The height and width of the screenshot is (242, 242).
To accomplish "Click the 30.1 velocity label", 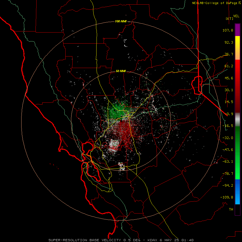I will pos(229,90).
